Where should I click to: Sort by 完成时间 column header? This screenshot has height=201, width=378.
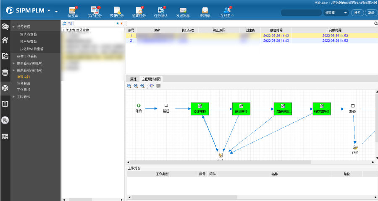[x=335, y=30]
